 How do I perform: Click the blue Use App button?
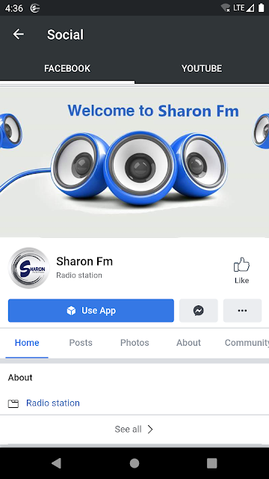(x=91, y=311)
